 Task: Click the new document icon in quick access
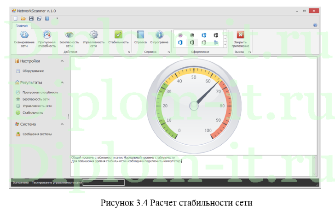click(x=15, y=18)
